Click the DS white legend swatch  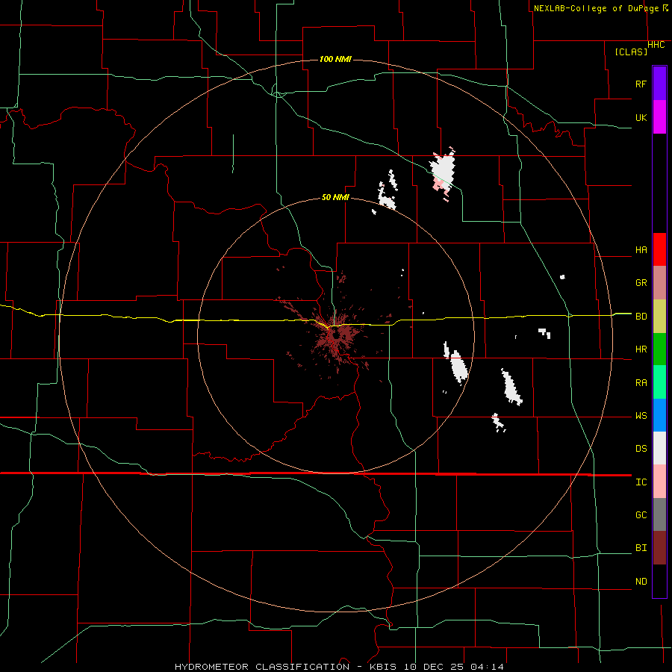coord(659,448)
